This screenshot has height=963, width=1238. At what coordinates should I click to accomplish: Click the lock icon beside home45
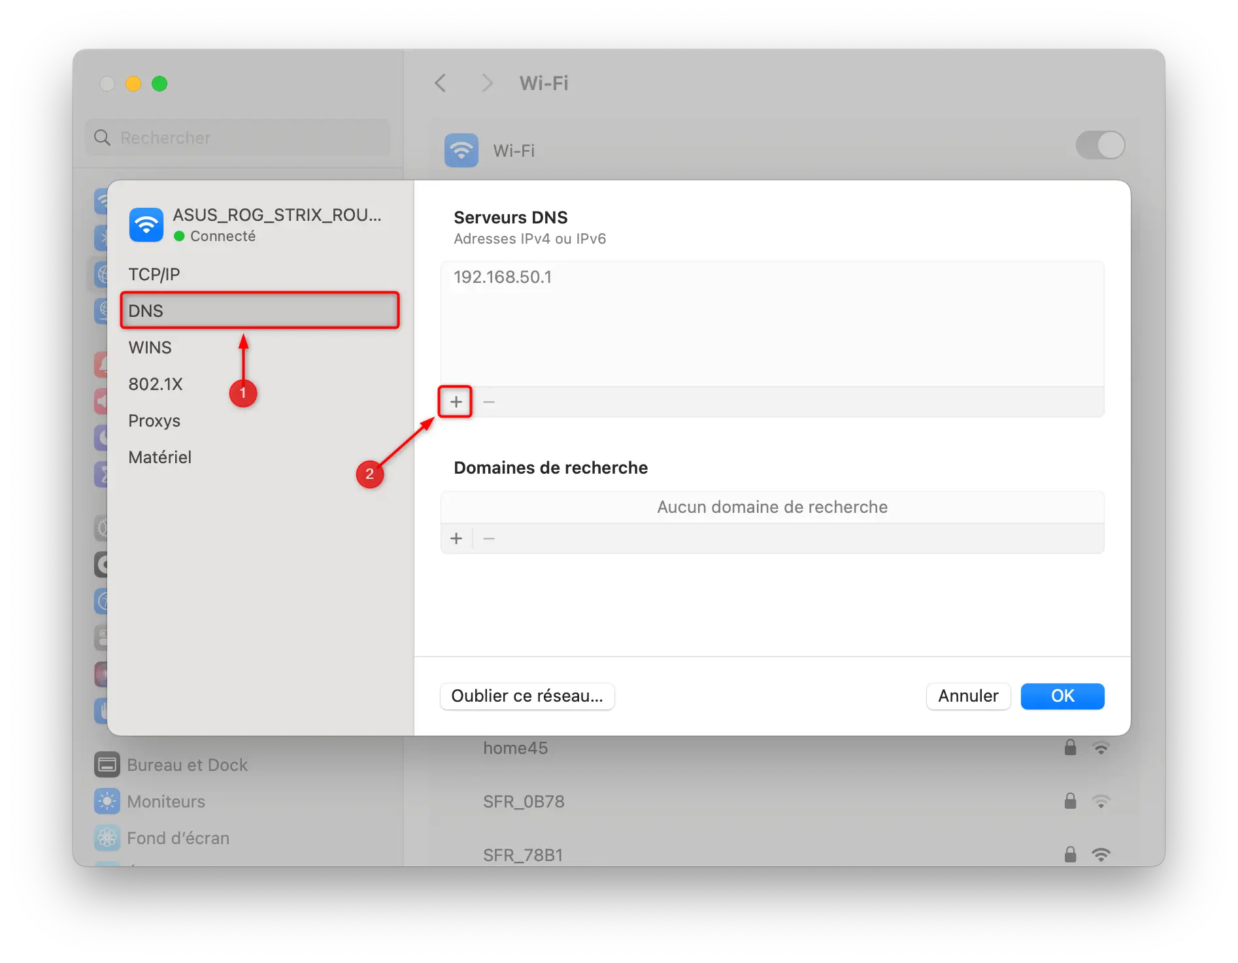(x=1070, y=747)
